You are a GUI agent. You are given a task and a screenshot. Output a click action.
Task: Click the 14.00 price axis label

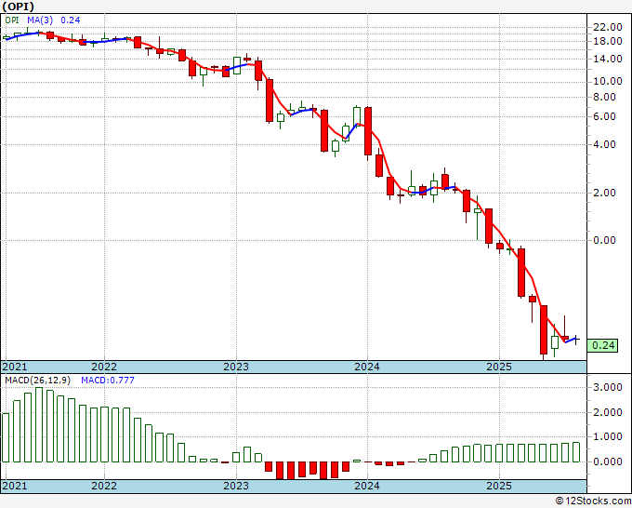coord(608,59)
